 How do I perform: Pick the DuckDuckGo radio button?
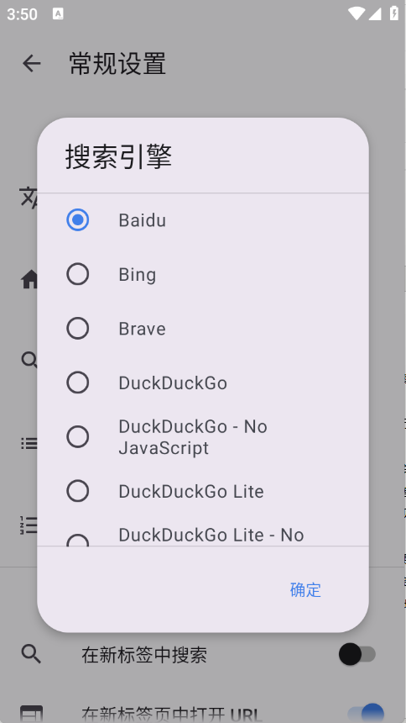click(78, 383)
